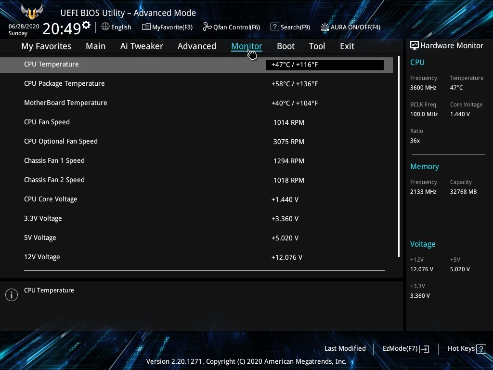Viewport: 493px width, 370px height.
Task: Click the Hot Keys question mark icon
Action: pyautogui.click(x=480, y=349)
